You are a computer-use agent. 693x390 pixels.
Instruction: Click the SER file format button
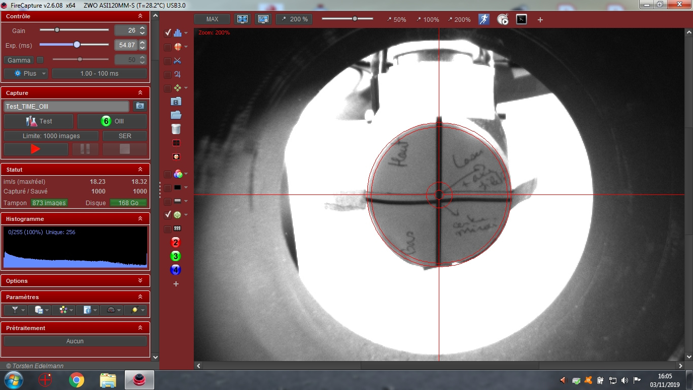(125, 136)
